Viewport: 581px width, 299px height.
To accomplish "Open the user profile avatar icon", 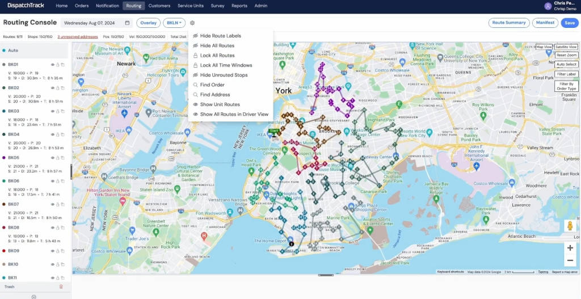I will coord(548,6).
